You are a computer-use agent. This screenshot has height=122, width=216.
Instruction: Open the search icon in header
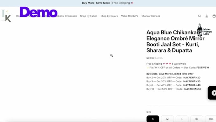[199, 16]
